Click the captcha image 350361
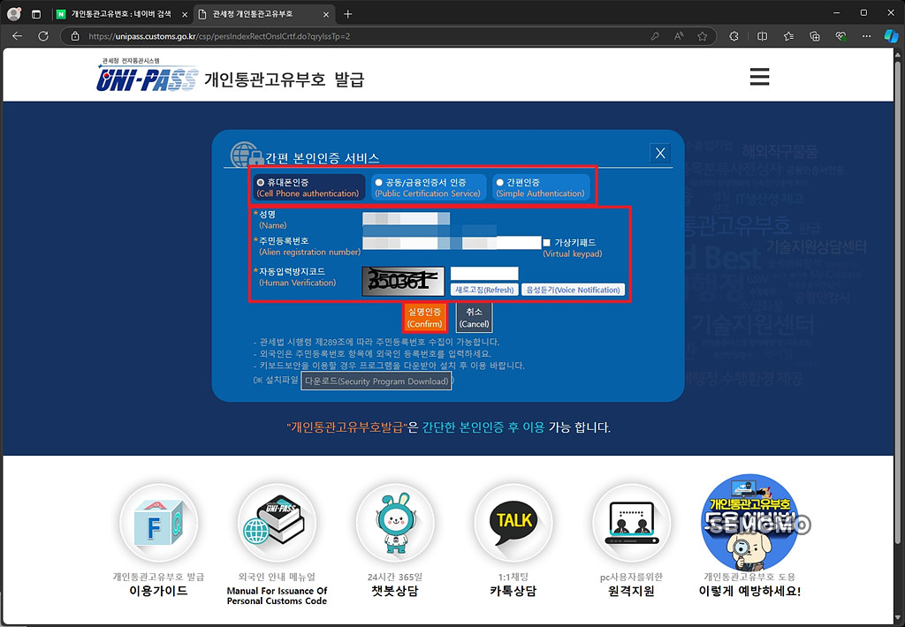Image resolution: width=905 pixels, height=627 pixels. [403, 281]
